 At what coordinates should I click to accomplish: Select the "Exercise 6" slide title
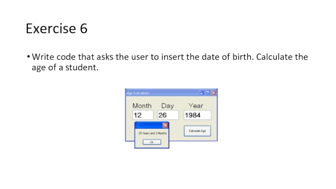(x=56, y=29)
